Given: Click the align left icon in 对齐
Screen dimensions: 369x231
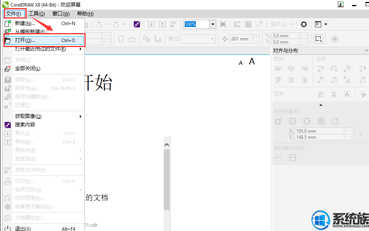Looking at the screenshot, I should [278, 69].
